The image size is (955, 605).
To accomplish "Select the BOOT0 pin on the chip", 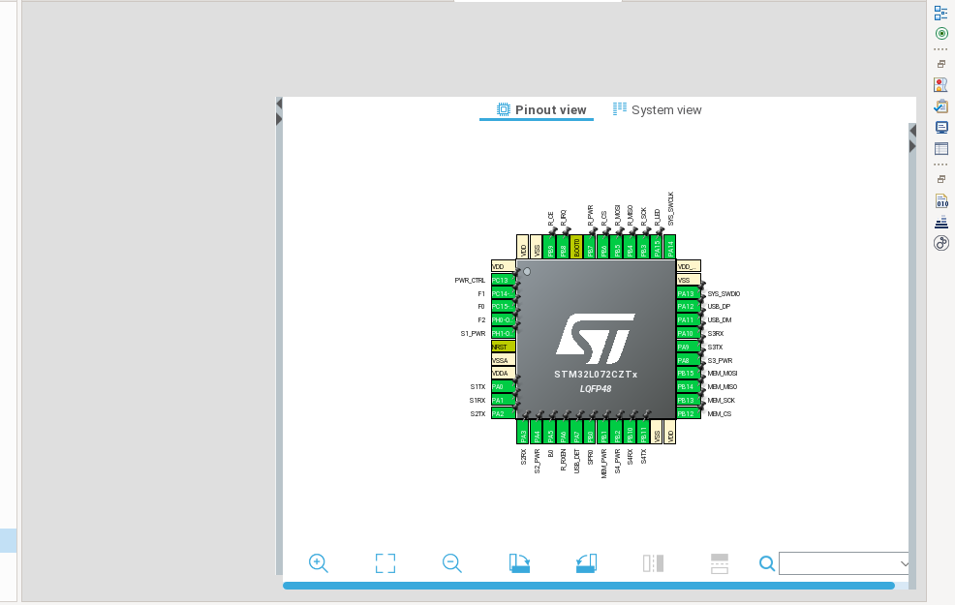I will 575,245.
